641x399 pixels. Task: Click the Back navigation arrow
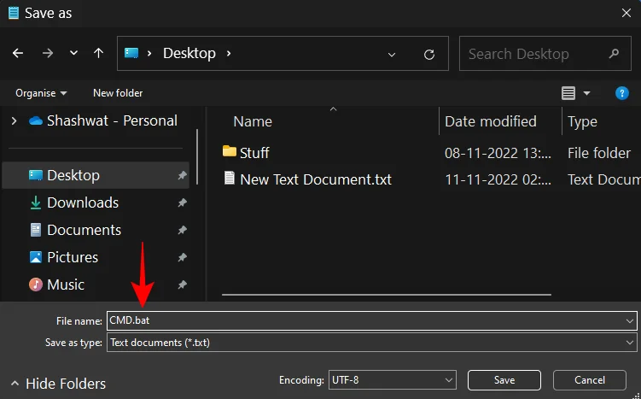[x=19, y=53]
